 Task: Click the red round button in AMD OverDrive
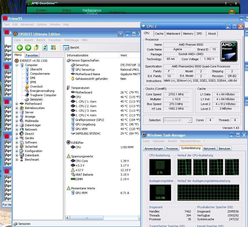[x=232, y=12]
